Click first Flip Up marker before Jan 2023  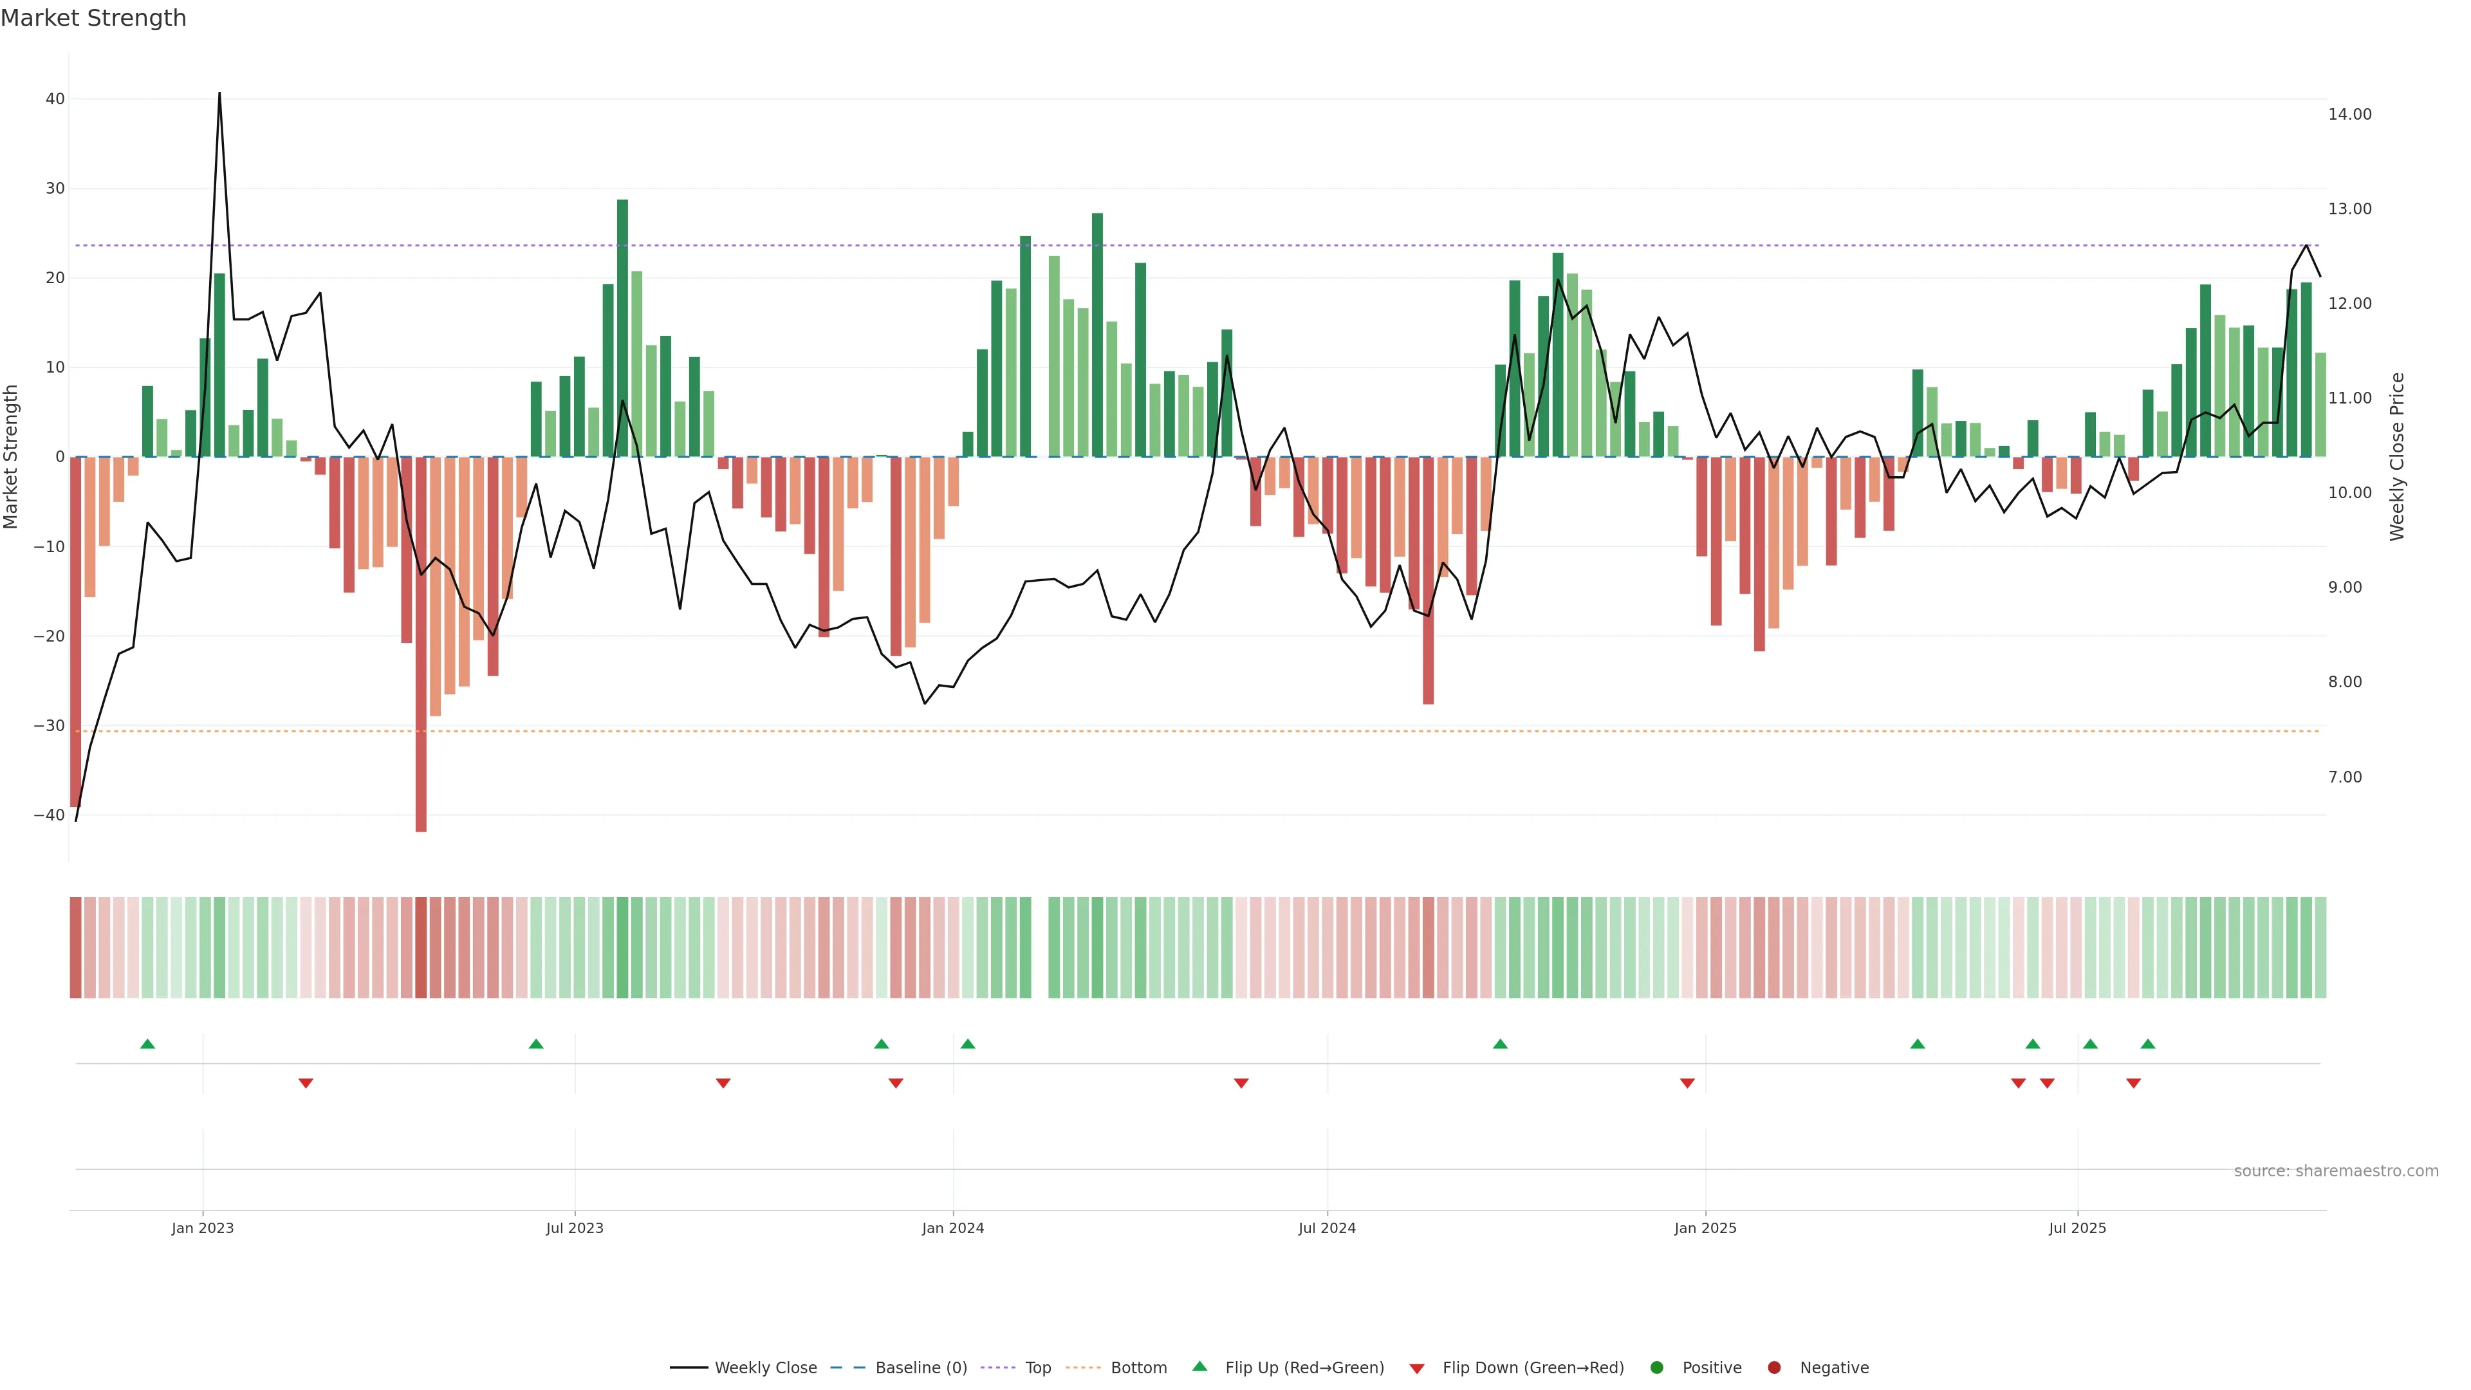pos(147,1044)
